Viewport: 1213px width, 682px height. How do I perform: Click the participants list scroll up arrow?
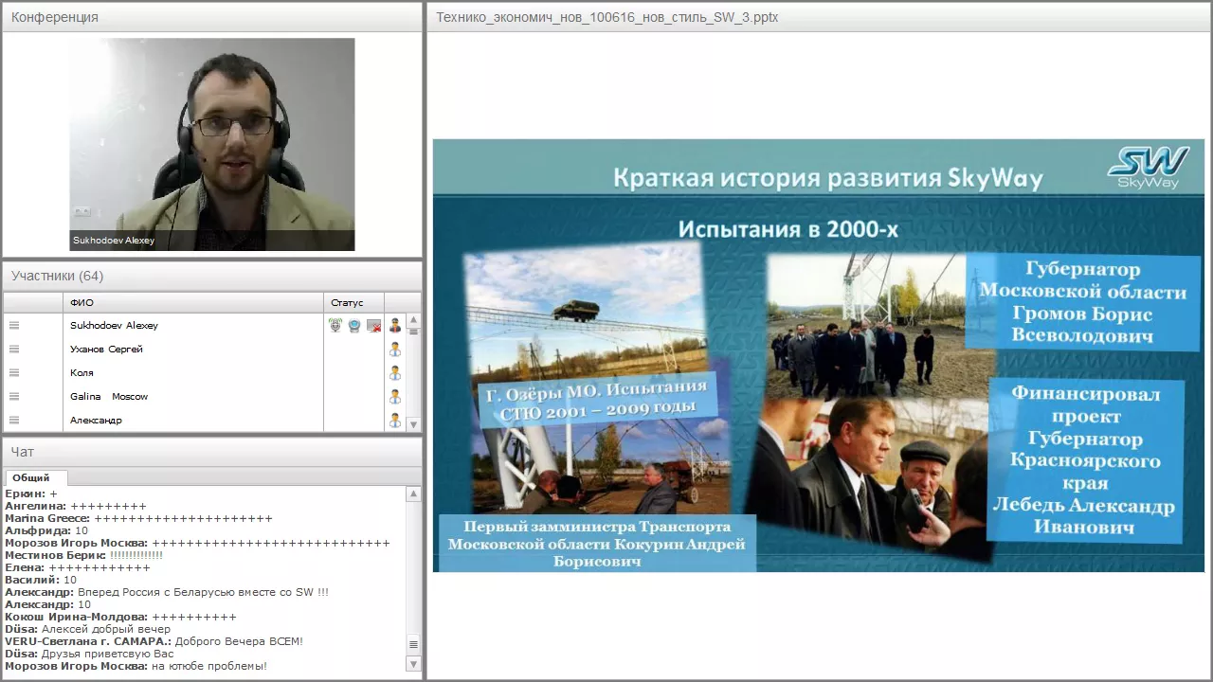pyautogui.click(x=413, y=320)
